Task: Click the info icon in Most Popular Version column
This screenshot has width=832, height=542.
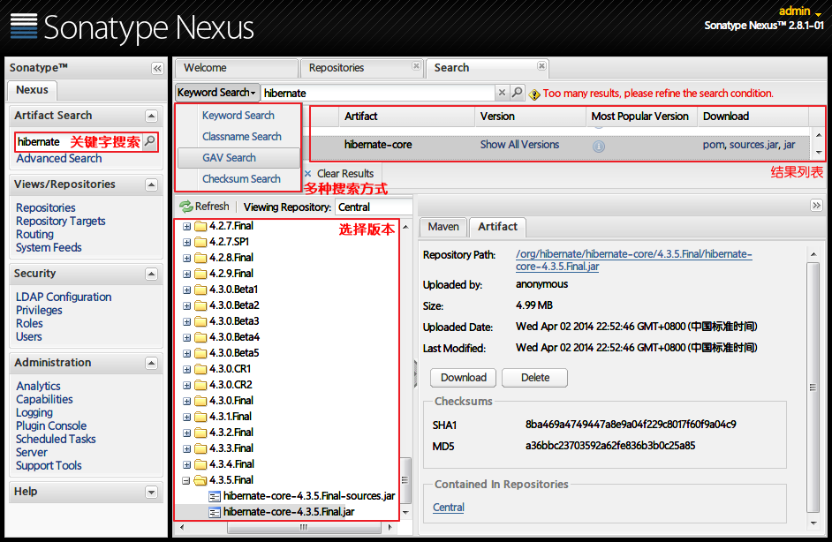Action: coord(599,146)
